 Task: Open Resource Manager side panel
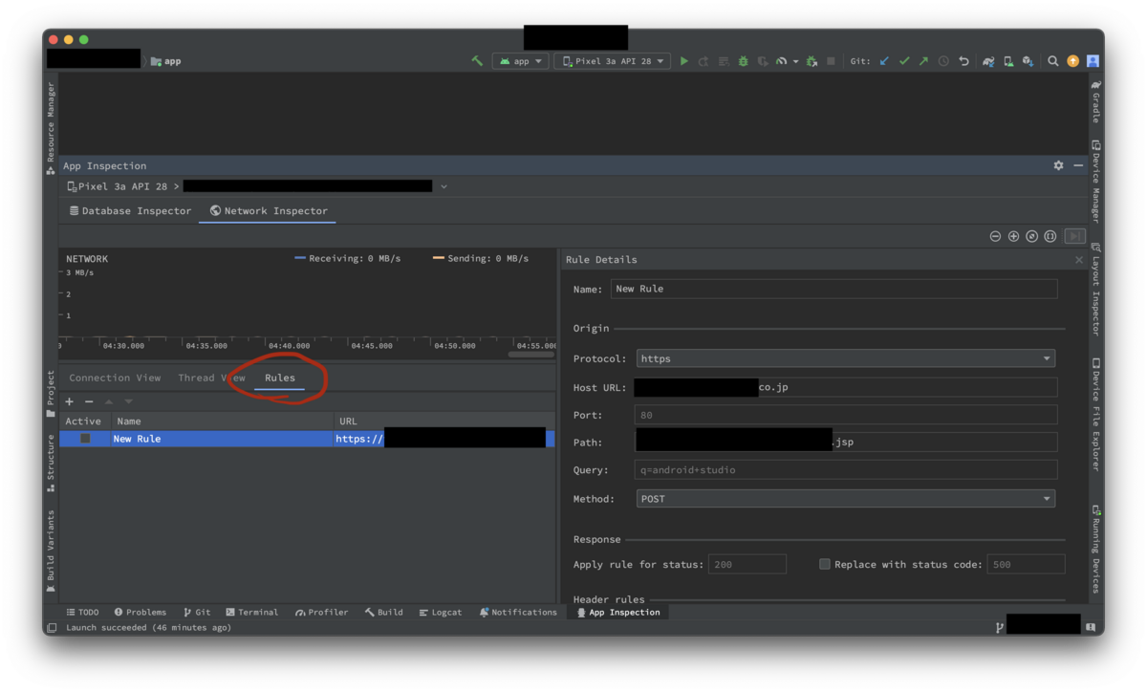click(51, 127)
